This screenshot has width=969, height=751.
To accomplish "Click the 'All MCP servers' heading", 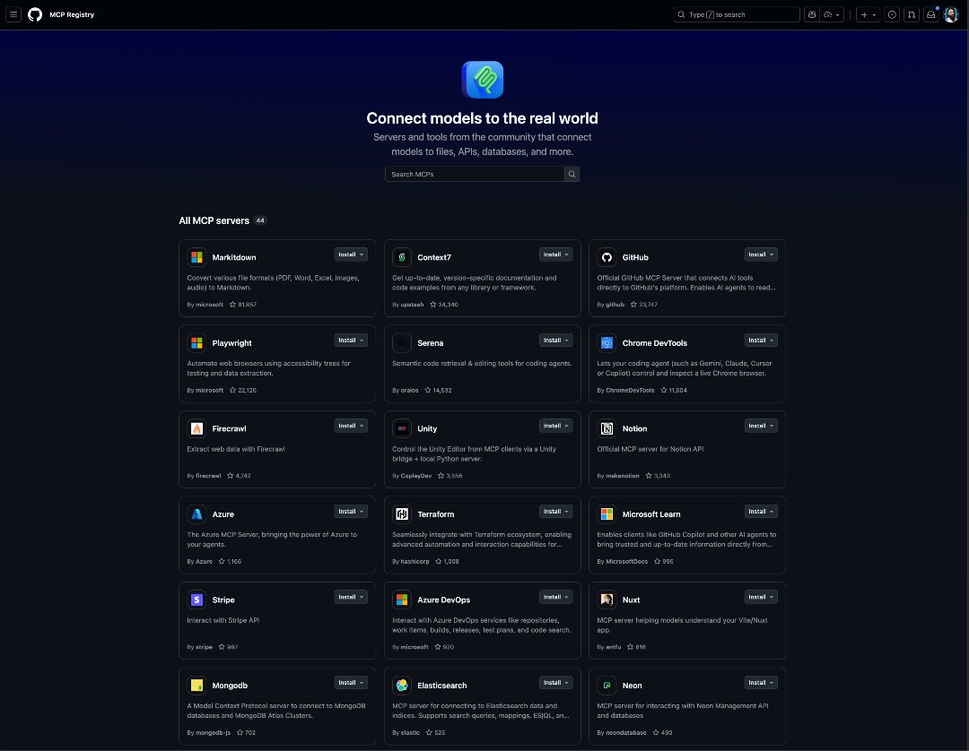I will [x=214, y=220].
